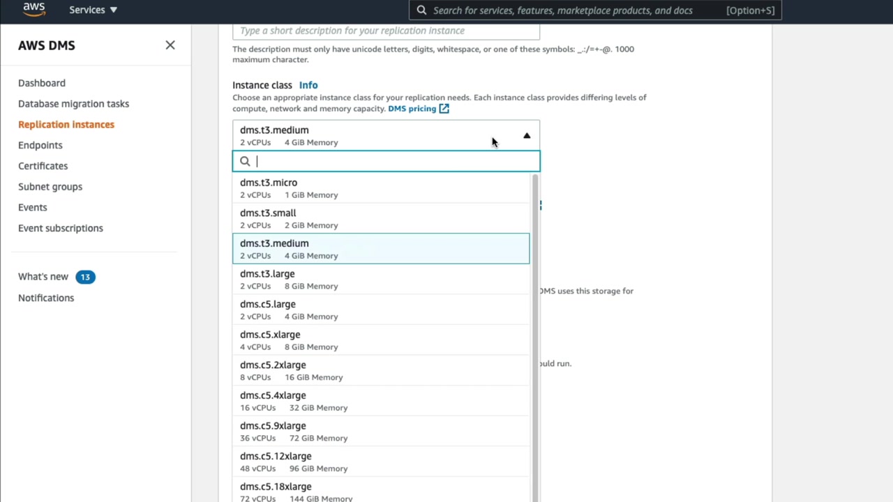Go to Database migration tasks
This screenshot has height=502, width=893.
(73, 104)
